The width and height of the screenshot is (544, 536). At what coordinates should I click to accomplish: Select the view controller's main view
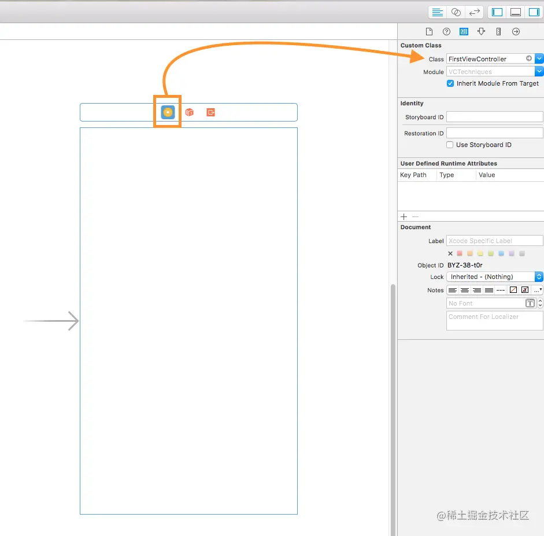pos(188,321)
